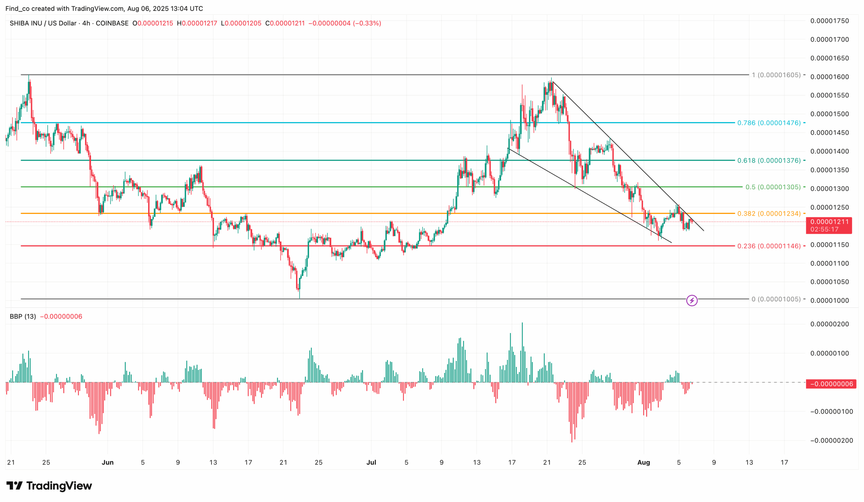Click the 0.00000200 BBP axis label
864x502 pixels.
click(x=829, y=324)
